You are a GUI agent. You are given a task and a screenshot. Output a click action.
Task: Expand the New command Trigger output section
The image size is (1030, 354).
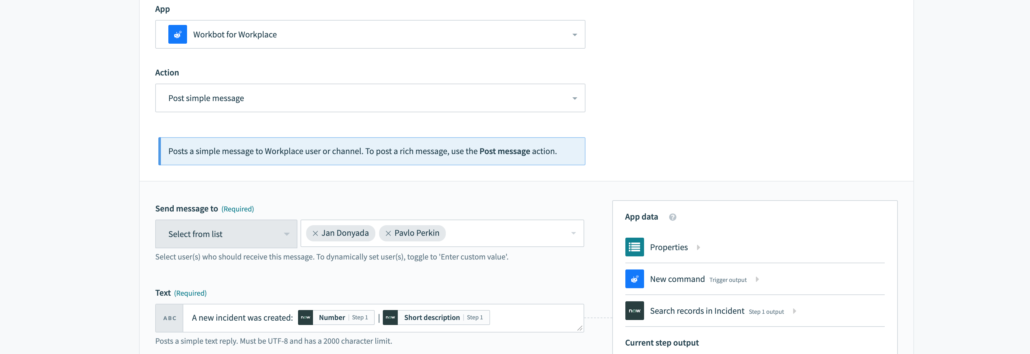click(759, 279)
